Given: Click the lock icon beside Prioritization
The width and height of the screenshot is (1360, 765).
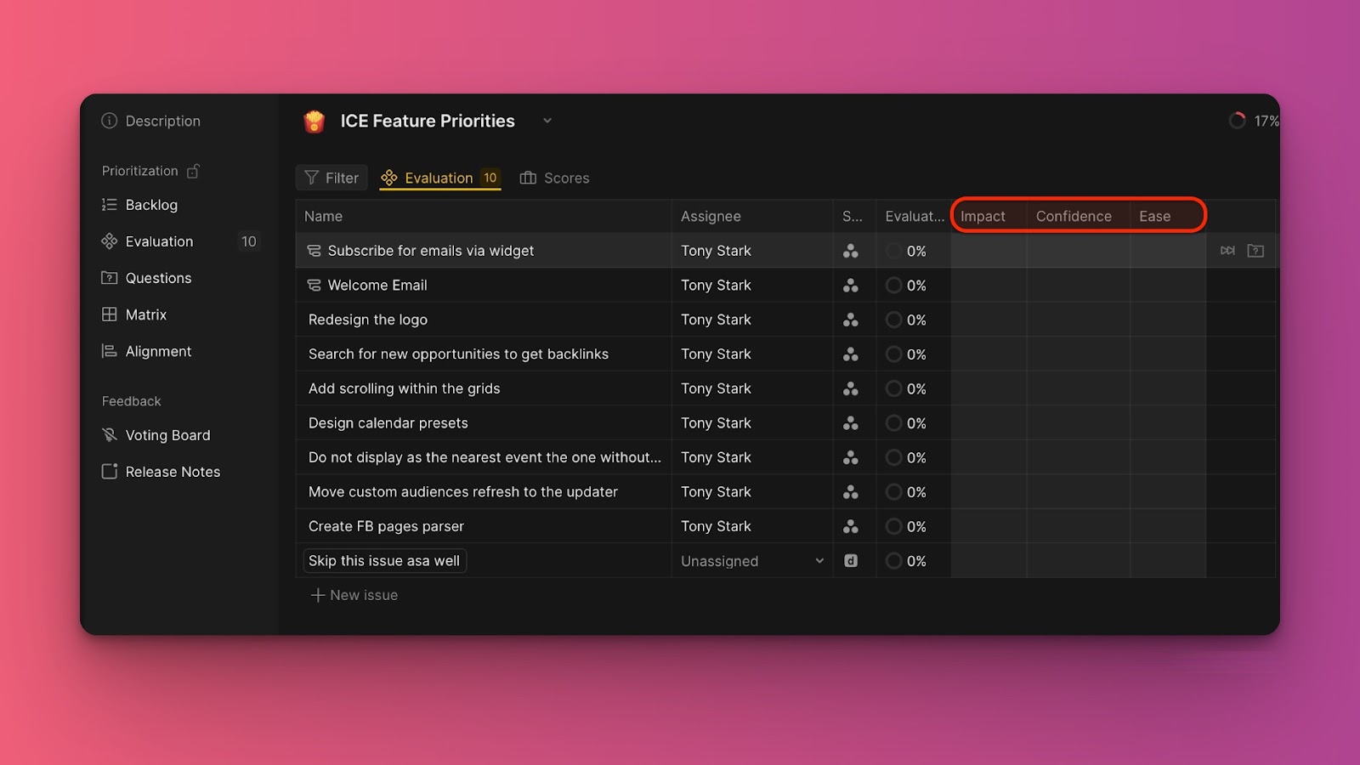Looking at the screenshot, I should (x=193, y=172).
